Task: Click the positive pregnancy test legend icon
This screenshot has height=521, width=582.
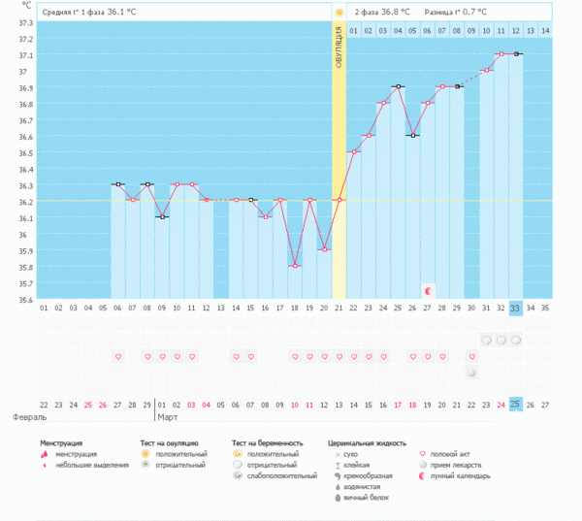Action: 239,454
